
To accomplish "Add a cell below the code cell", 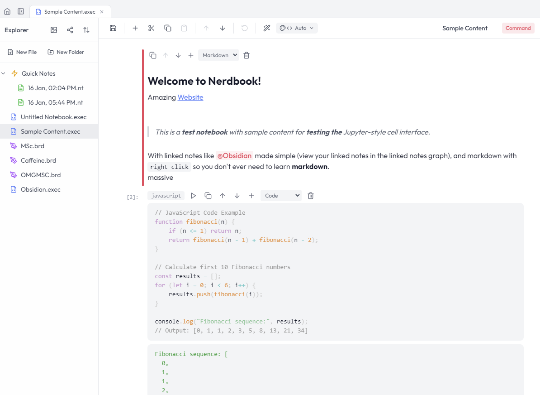I will tap(251, 196).
